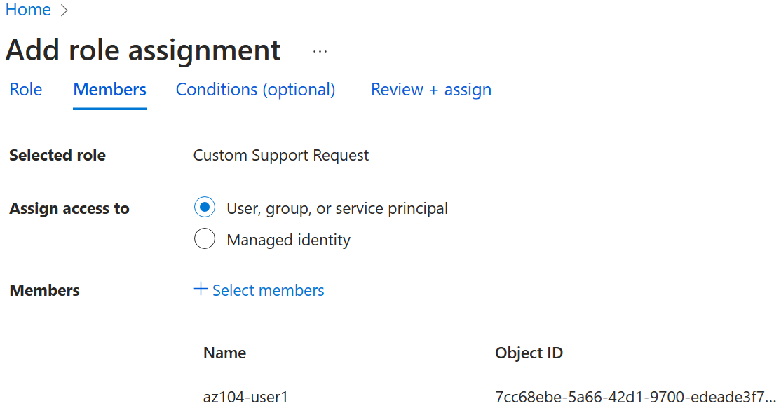Sort by the Name column header
The width and height of the screenshot is (781, 413).
(x=224, y=353)
